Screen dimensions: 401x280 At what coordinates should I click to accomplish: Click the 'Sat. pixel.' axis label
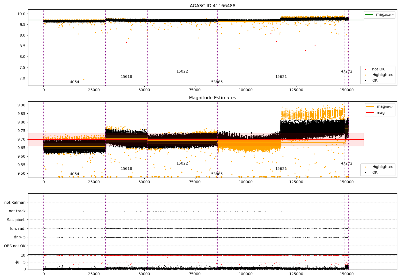click(16, 220)
